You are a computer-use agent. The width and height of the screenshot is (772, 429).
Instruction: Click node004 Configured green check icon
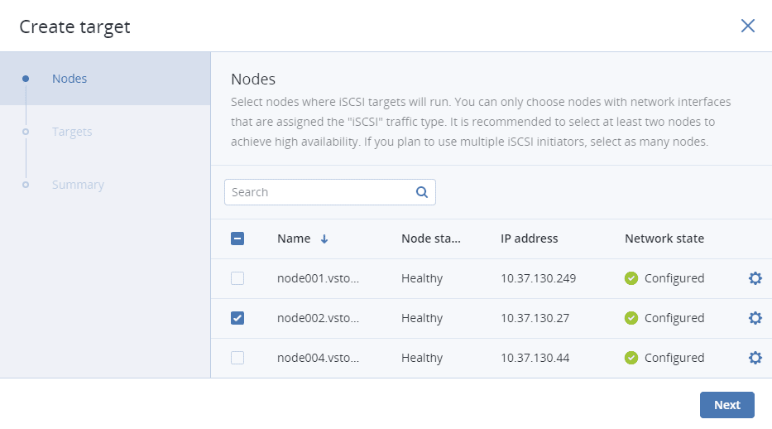(631, 358)
